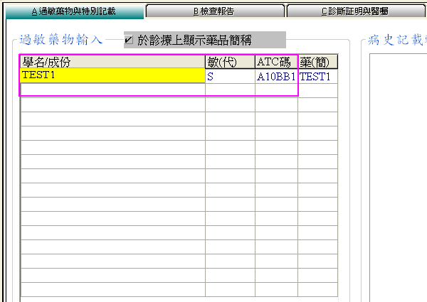Switch to the A 過敏藥物與特別記載 tab

(73, 11)
